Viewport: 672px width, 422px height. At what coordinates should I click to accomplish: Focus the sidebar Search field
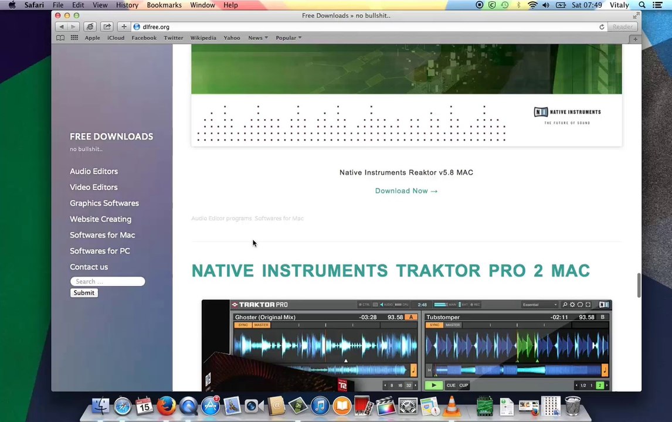107,281
